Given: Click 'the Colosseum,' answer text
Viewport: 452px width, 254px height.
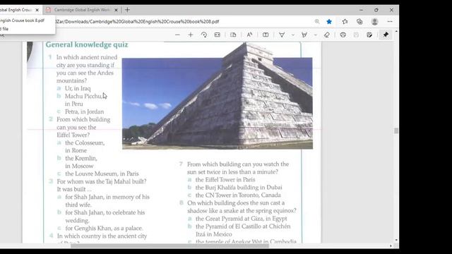Looking at the screenshot, I should (x=85, y=143).
